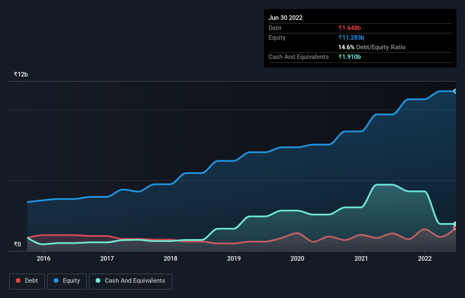Image resolution: width=465 pixels, height=298 pixels.
Task: Click the 2019 x-axis label
Action: (x=234, y=258)
